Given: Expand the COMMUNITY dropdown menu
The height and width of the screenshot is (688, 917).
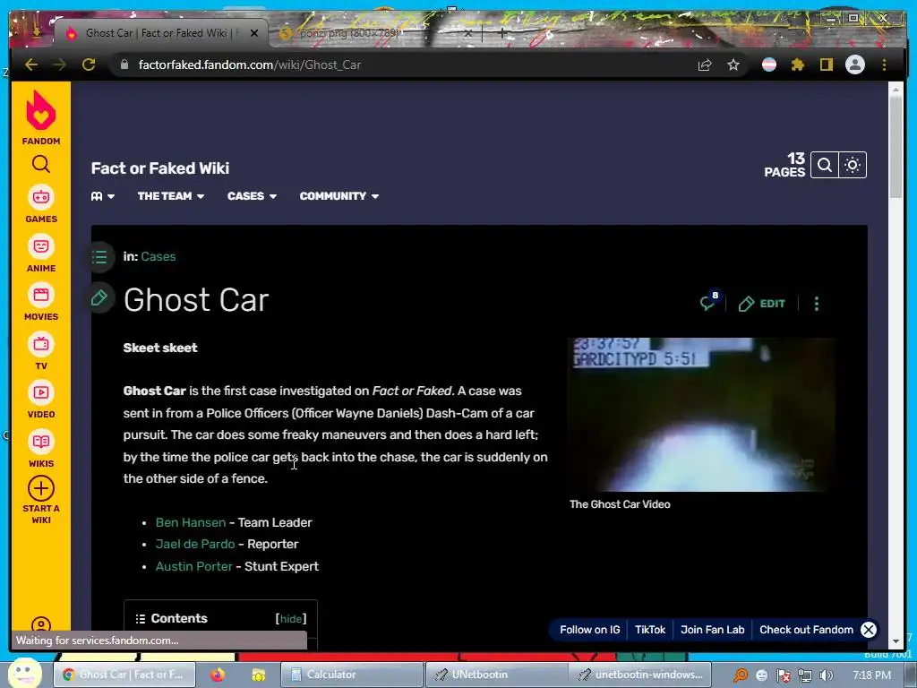Looking at the screenshot, I should tap(339, 196).
